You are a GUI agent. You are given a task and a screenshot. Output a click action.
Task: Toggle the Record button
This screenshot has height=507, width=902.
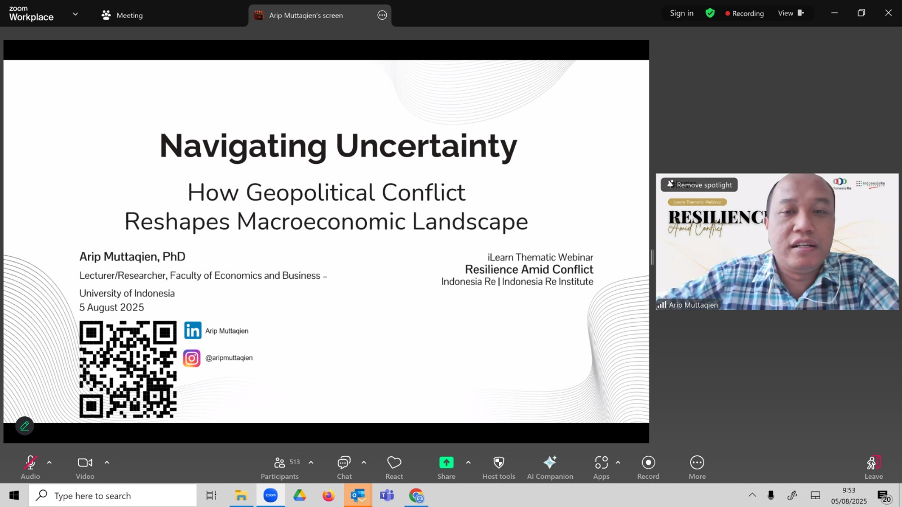pos(648,462)
